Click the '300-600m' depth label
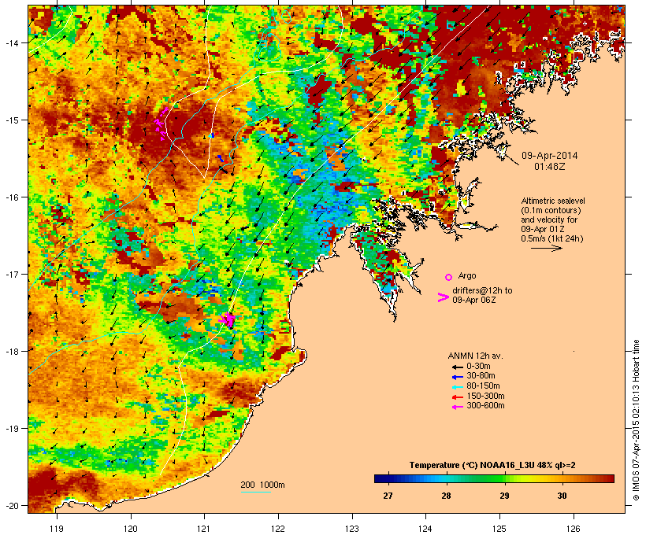This screenshot has height=535, width=646. tap(485, 406)
